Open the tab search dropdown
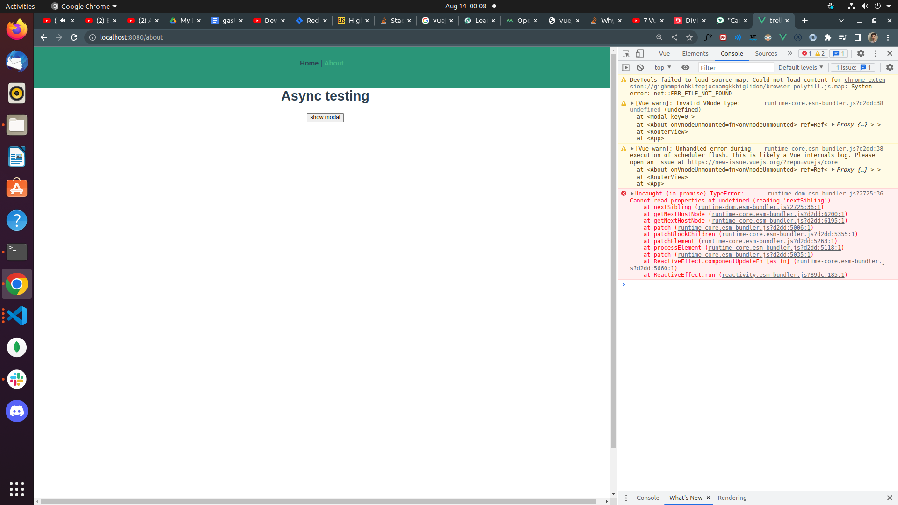 (x=841, y=21)
